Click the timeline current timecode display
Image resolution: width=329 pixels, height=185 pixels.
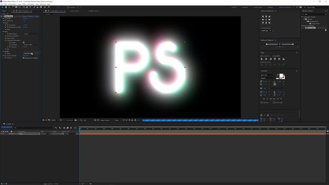pyautogui.click(x=7, y=127)
